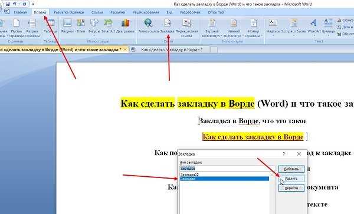Click heading 'Закладка в Ворде, что это такое'

click(253, 121)
